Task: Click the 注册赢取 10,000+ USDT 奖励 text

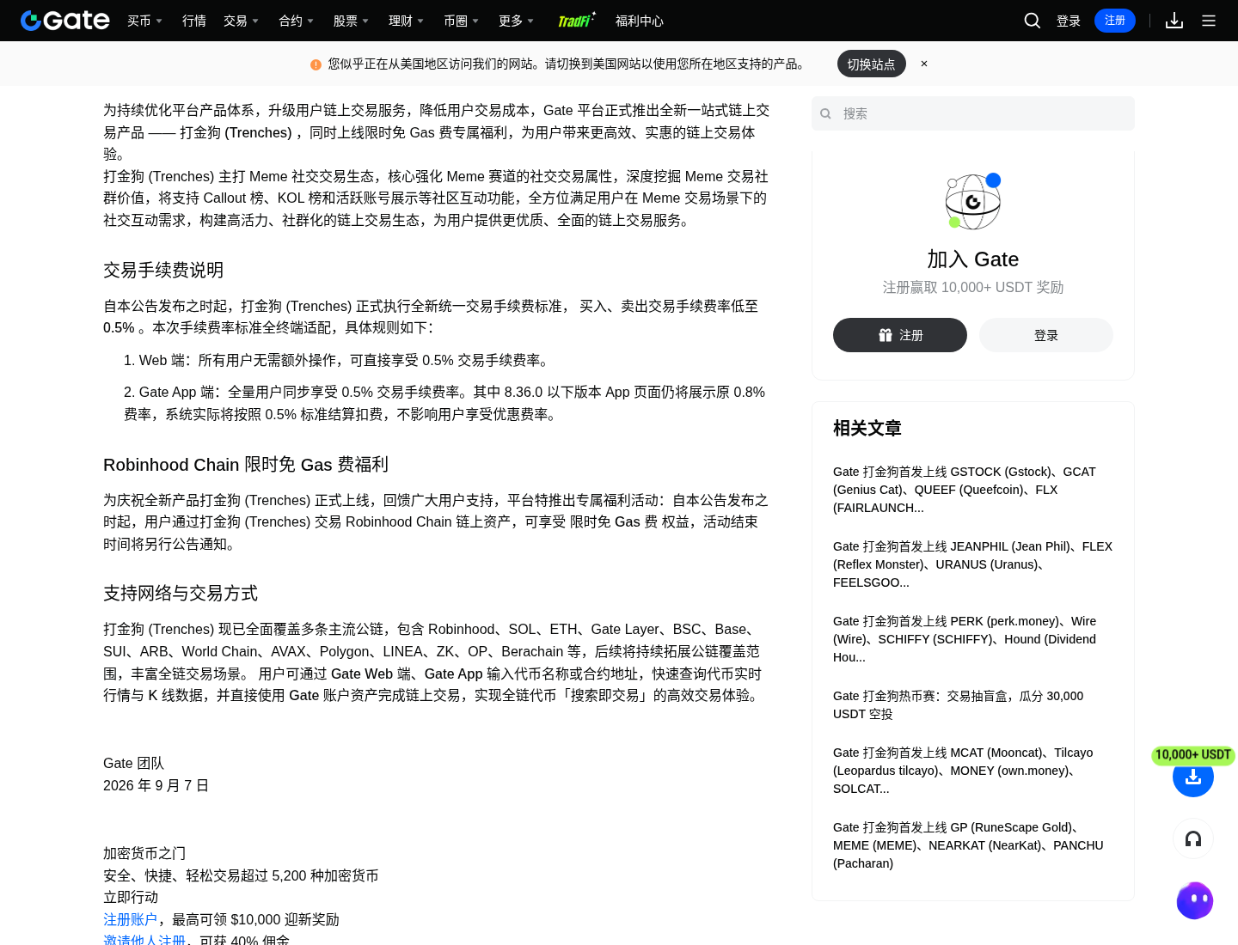Action: click(x=973, y=287)
